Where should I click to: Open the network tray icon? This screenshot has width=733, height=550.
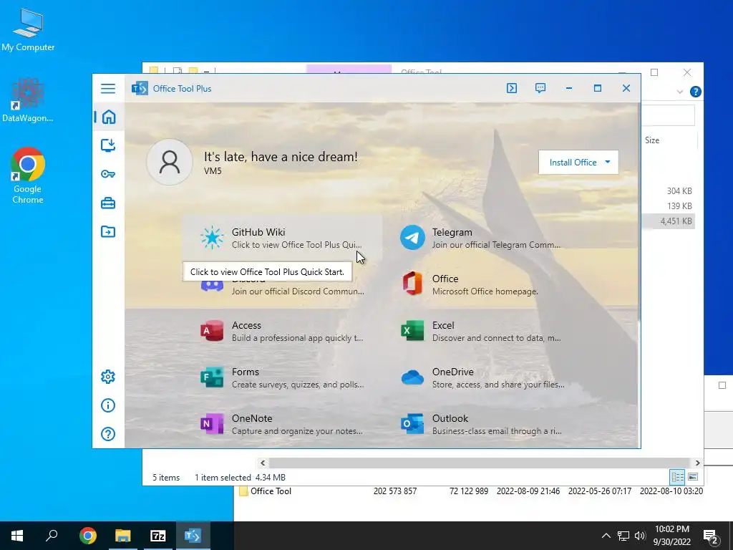[623, 536]
